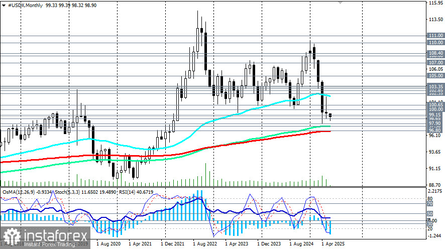Select the 110.00 horizontal level label
Viewport: 445px width, 249px height.
point(435,43)
